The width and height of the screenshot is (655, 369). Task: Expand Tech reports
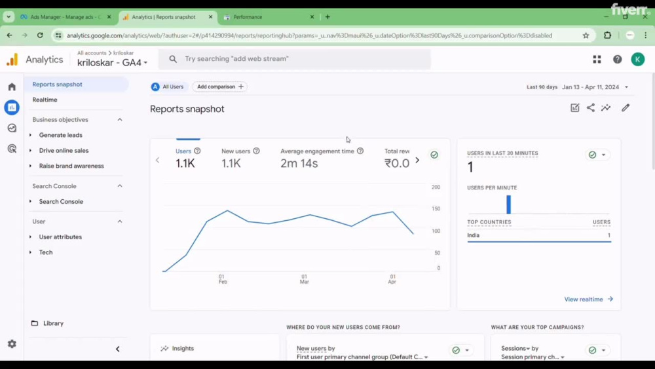tap(31, 252)
